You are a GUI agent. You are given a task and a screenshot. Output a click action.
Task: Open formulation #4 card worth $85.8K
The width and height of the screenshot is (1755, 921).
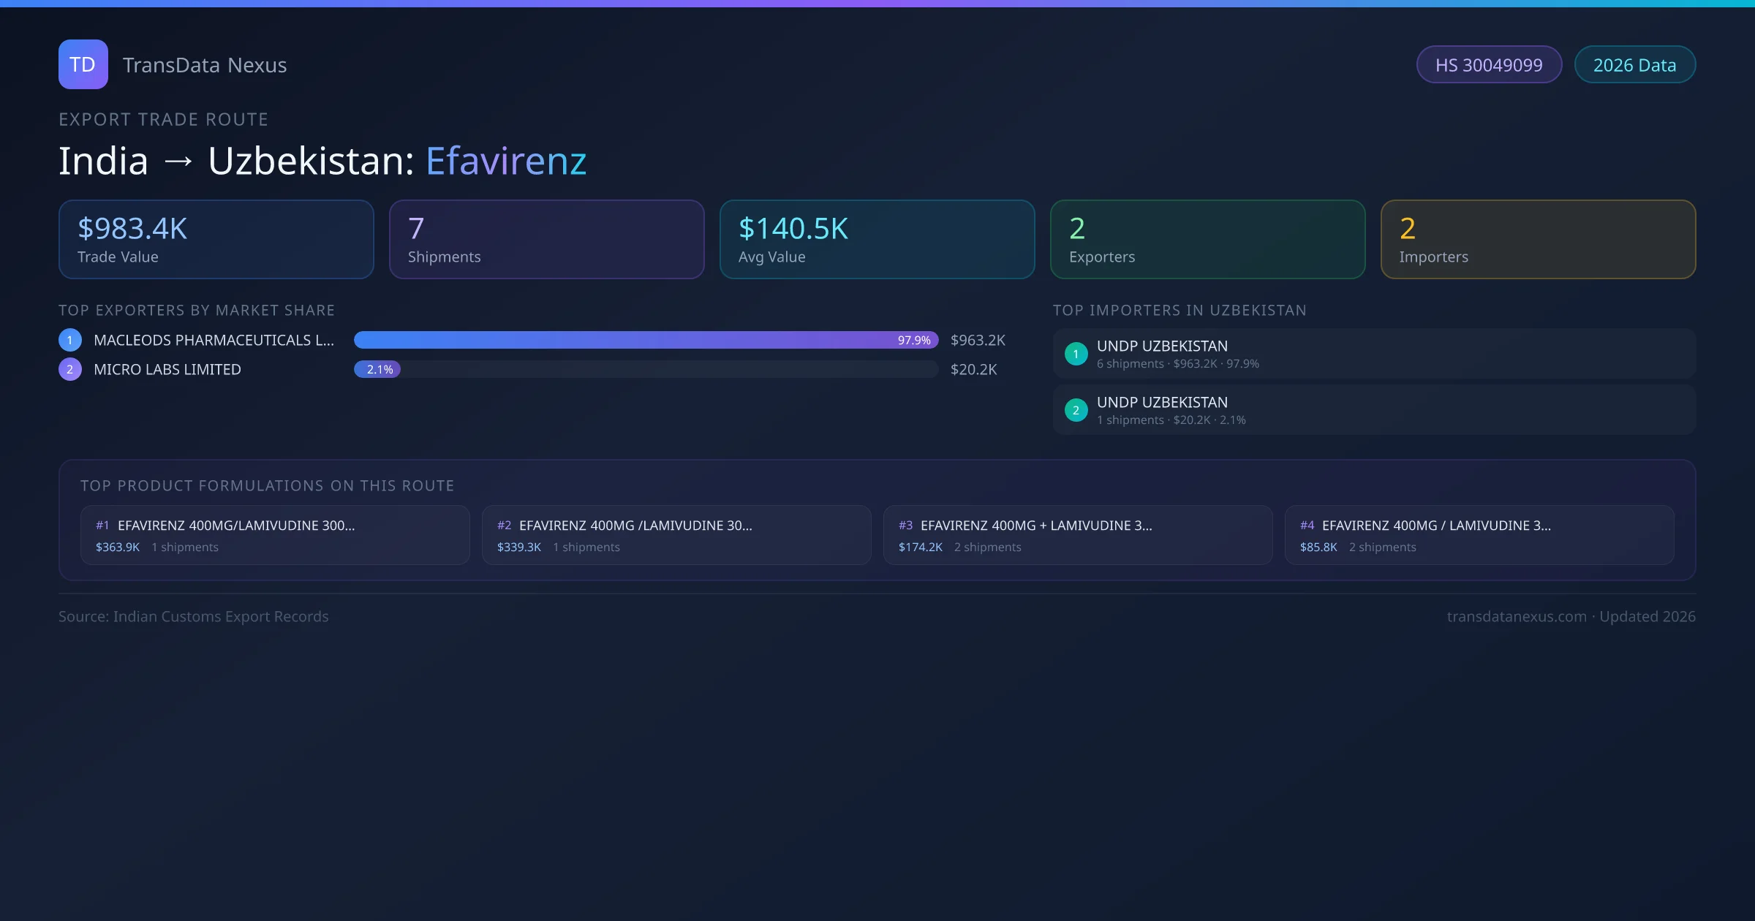tap(1479, 535)
